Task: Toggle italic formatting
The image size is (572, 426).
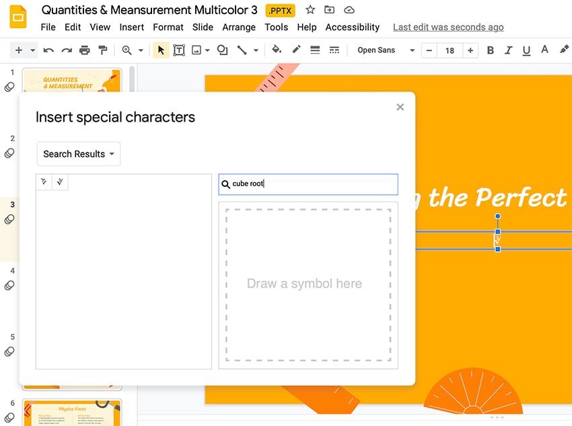Action: pos(508,50)
